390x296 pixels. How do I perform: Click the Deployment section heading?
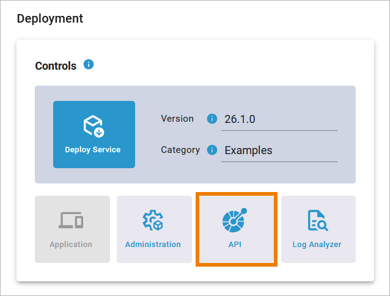[x=50, y=18]
